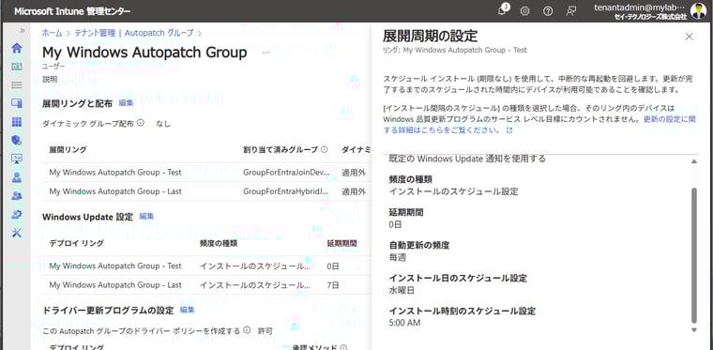This screenshot has height=350, width=713.
Task: Click GroupForEntraHybridJ... cell
Action: pos(286,191)
